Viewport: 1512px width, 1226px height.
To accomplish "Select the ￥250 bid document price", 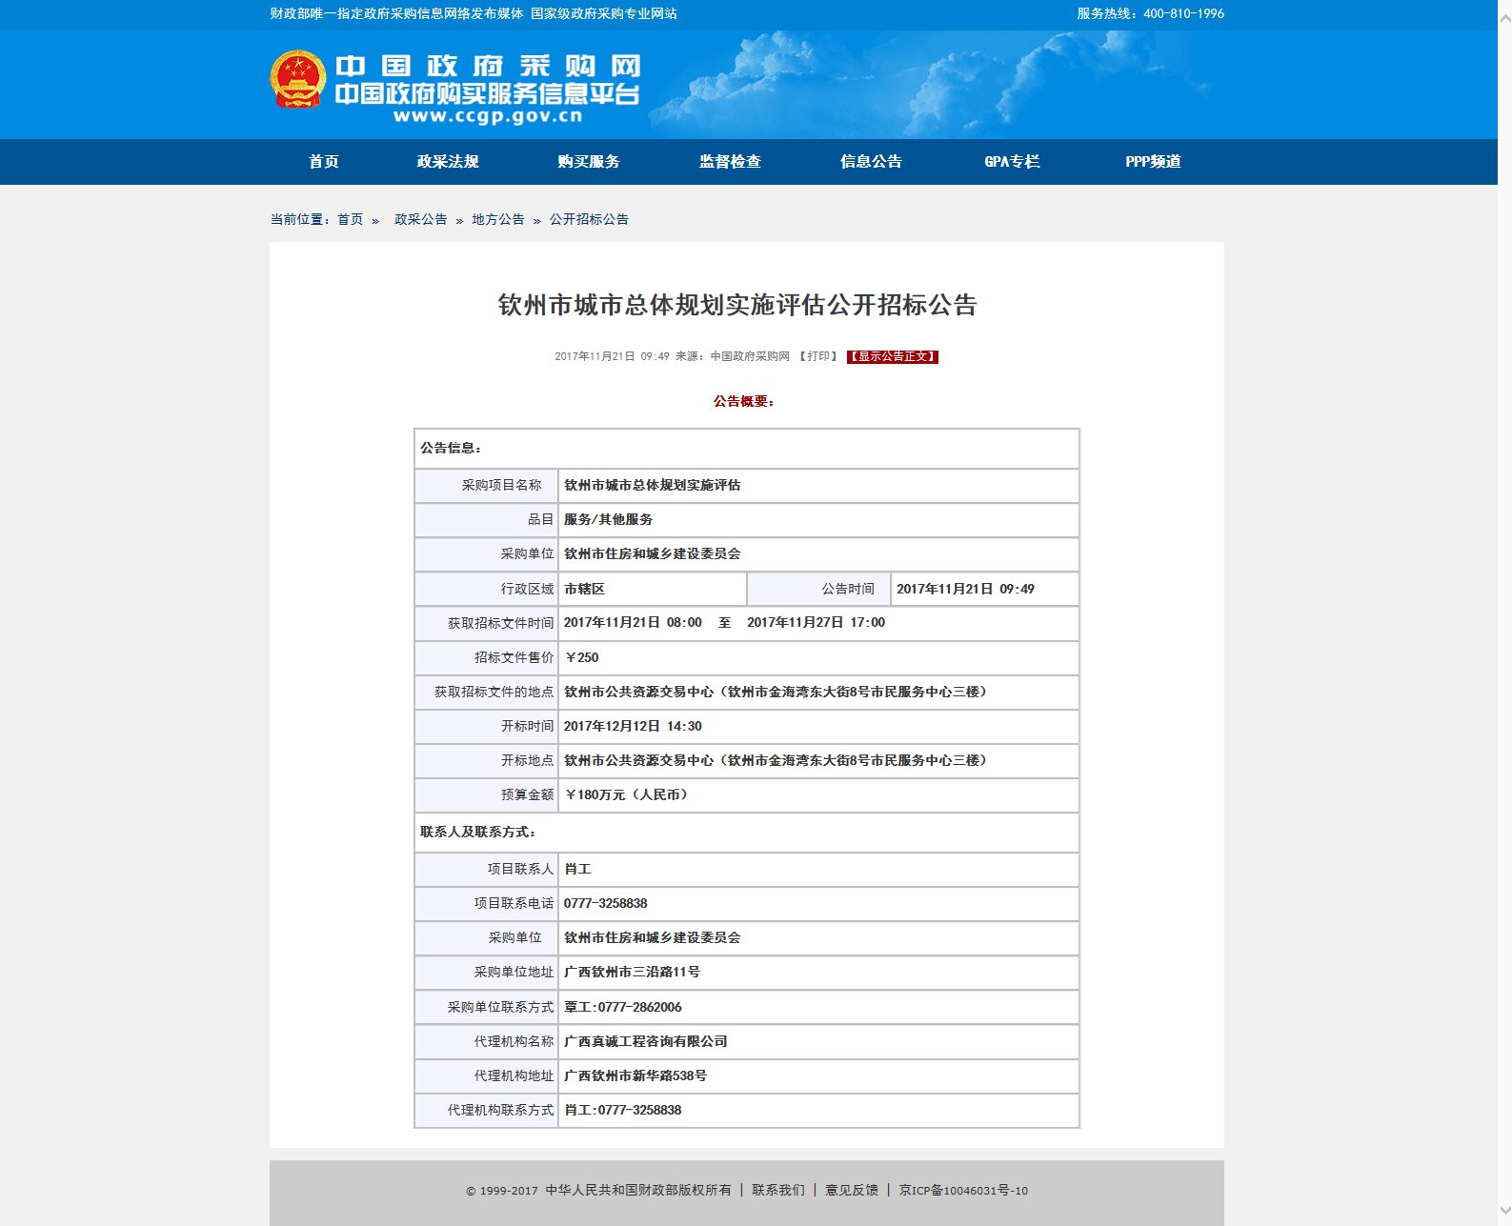I will coord(581,657).
